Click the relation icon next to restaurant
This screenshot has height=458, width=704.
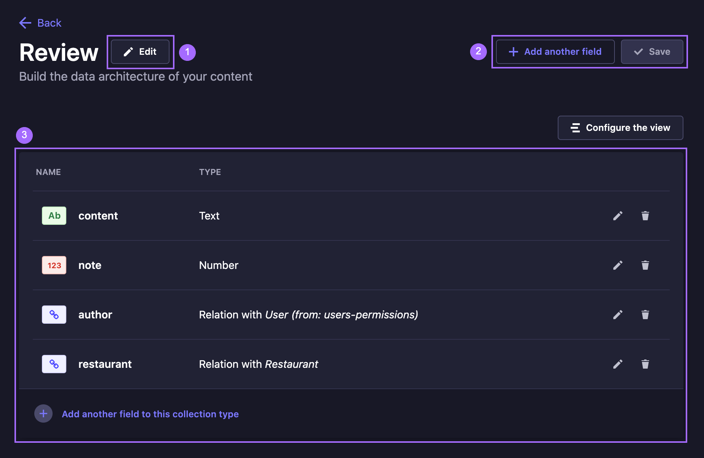tap(54, 364)
